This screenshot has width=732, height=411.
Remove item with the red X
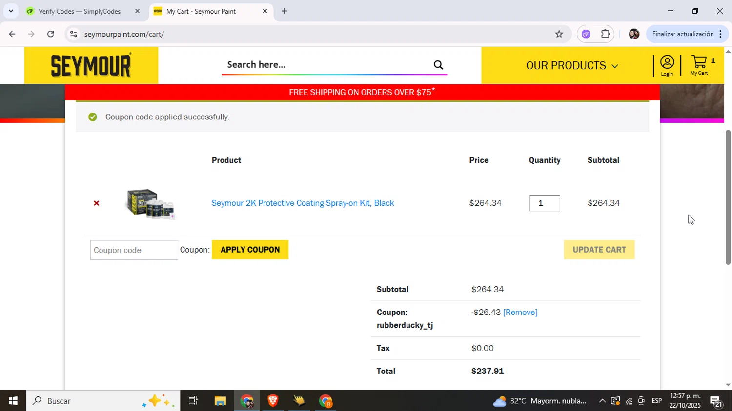[97, 203]
